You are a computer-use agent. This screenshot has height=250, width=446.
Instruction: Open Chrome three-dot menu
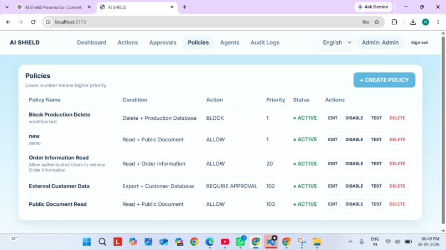coord(438,22)
